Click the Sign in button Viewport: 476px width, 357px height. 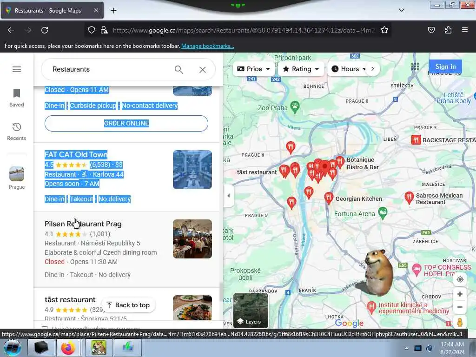pyautogui.click(x=445, y=66)
